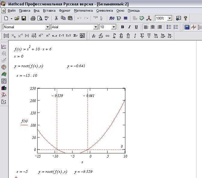Viewport: 202px width, 178px height.
Task: Click the -9.359 marker label on graph
Action: (57, 96)
